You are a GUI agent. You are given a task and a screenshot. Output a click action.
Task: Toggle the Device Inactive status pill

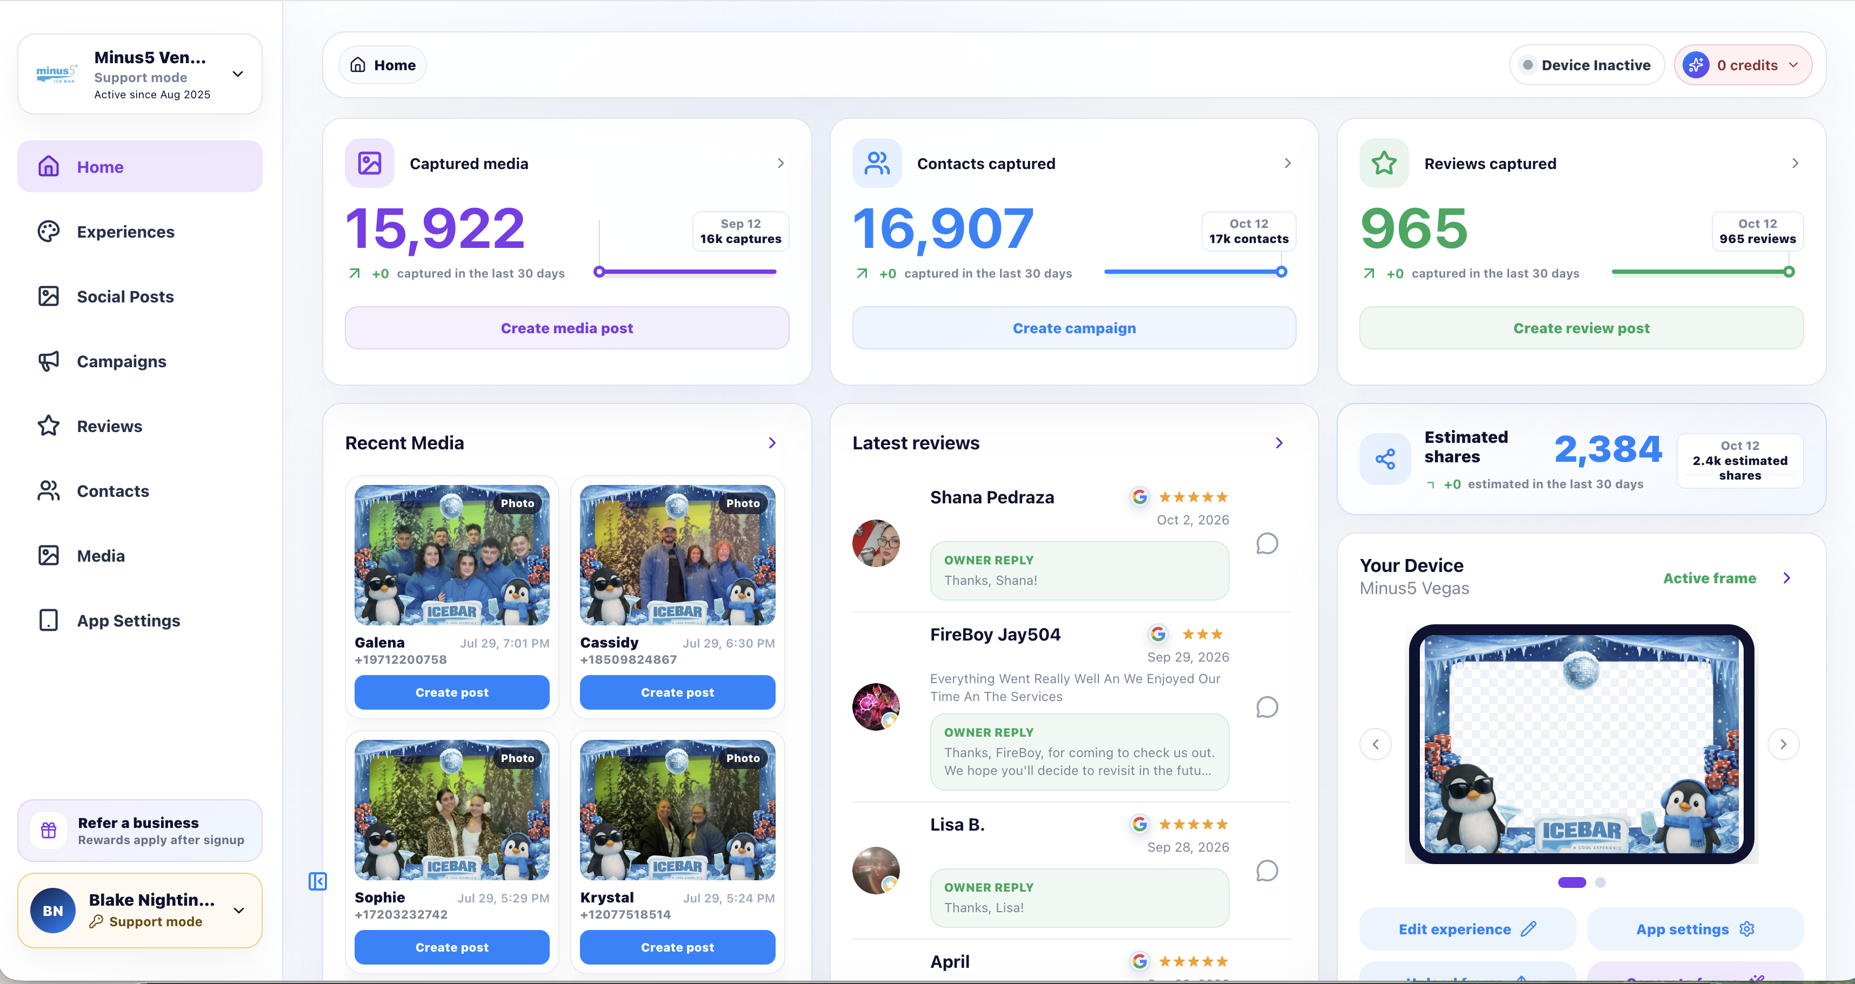pyautogui.click(x=1586, y=65)
